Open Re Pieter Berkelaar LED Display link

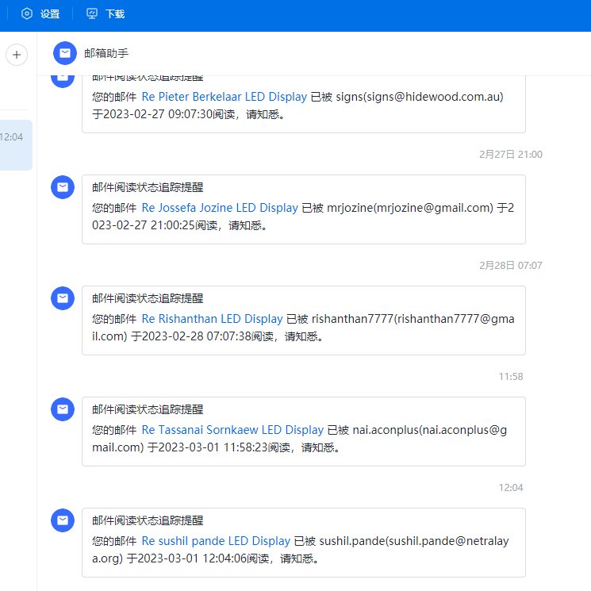(x=225, y=97)
